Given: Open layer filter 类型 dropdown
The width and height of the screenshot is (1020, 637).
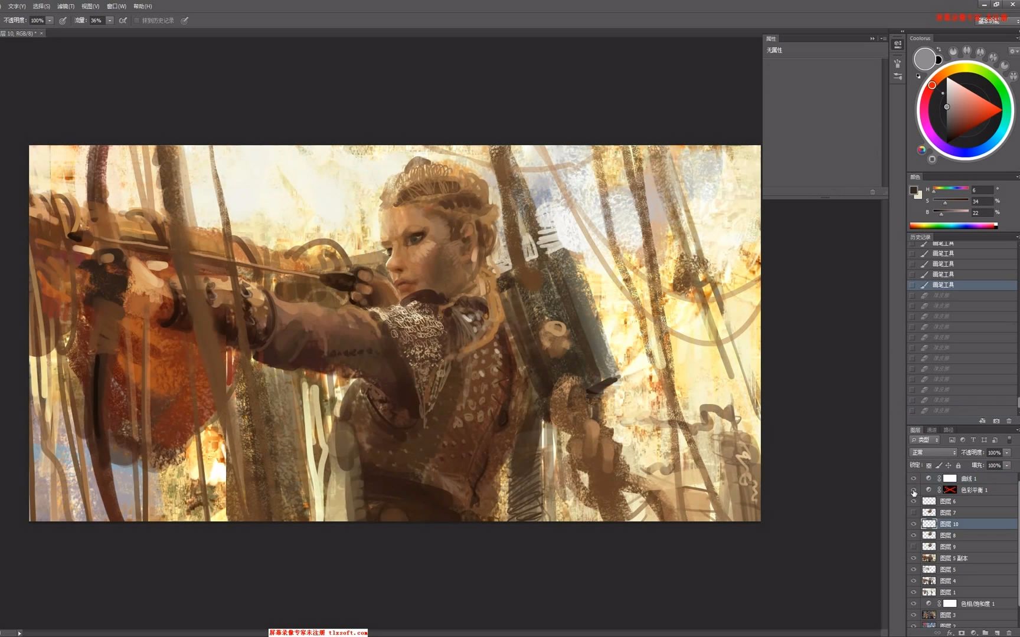Looking at the screenshot, I should click(925, 440).
